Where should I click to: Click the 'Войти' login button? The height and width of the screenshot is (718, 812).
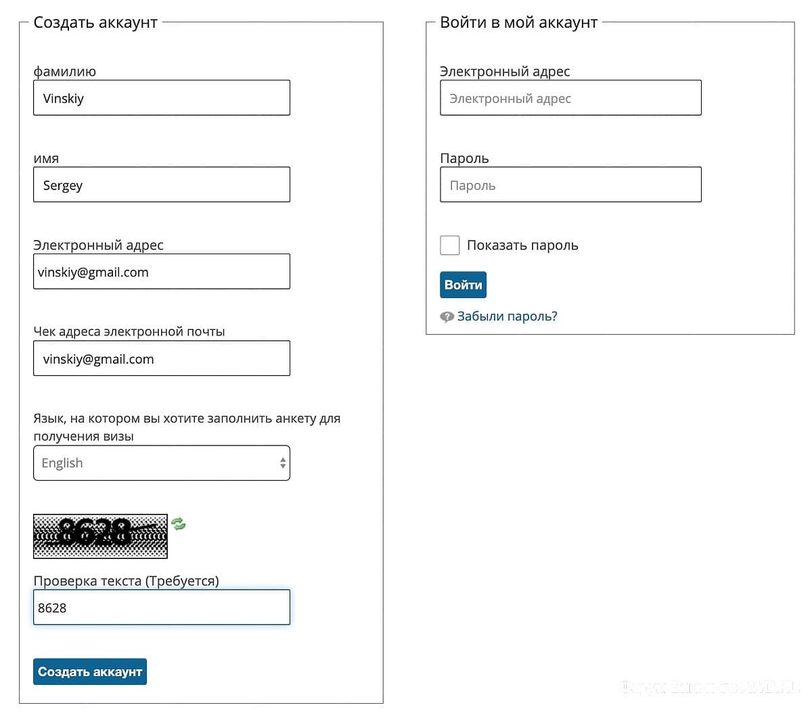(x=463, y=285)
